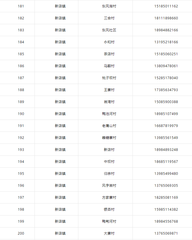
Task: Select the 新店镇 cell in row 193
Action: (x=60, y=149)
